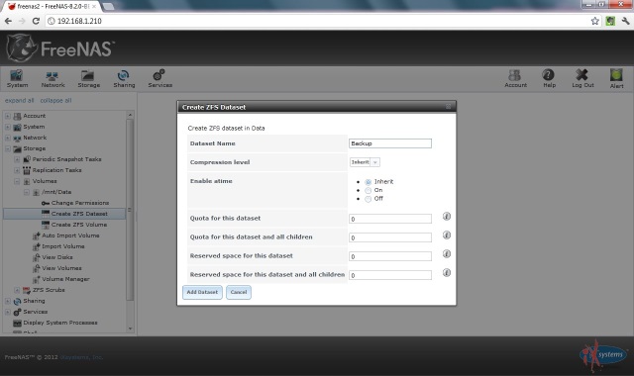
Task: Open the Services toolbar icon
Action: pos(159,78)
